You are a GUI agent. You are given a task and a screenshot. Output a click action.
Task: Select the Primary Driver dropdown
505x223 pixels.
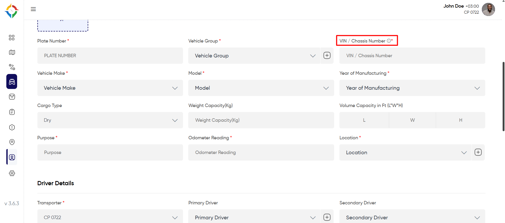tap(254, 217)
